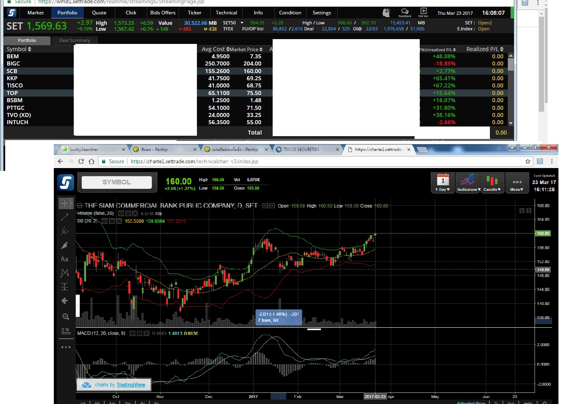Sort portfolio by Realized P/L column
The width and height of the screenshot is (574, 404).
[x=485, y=49]
